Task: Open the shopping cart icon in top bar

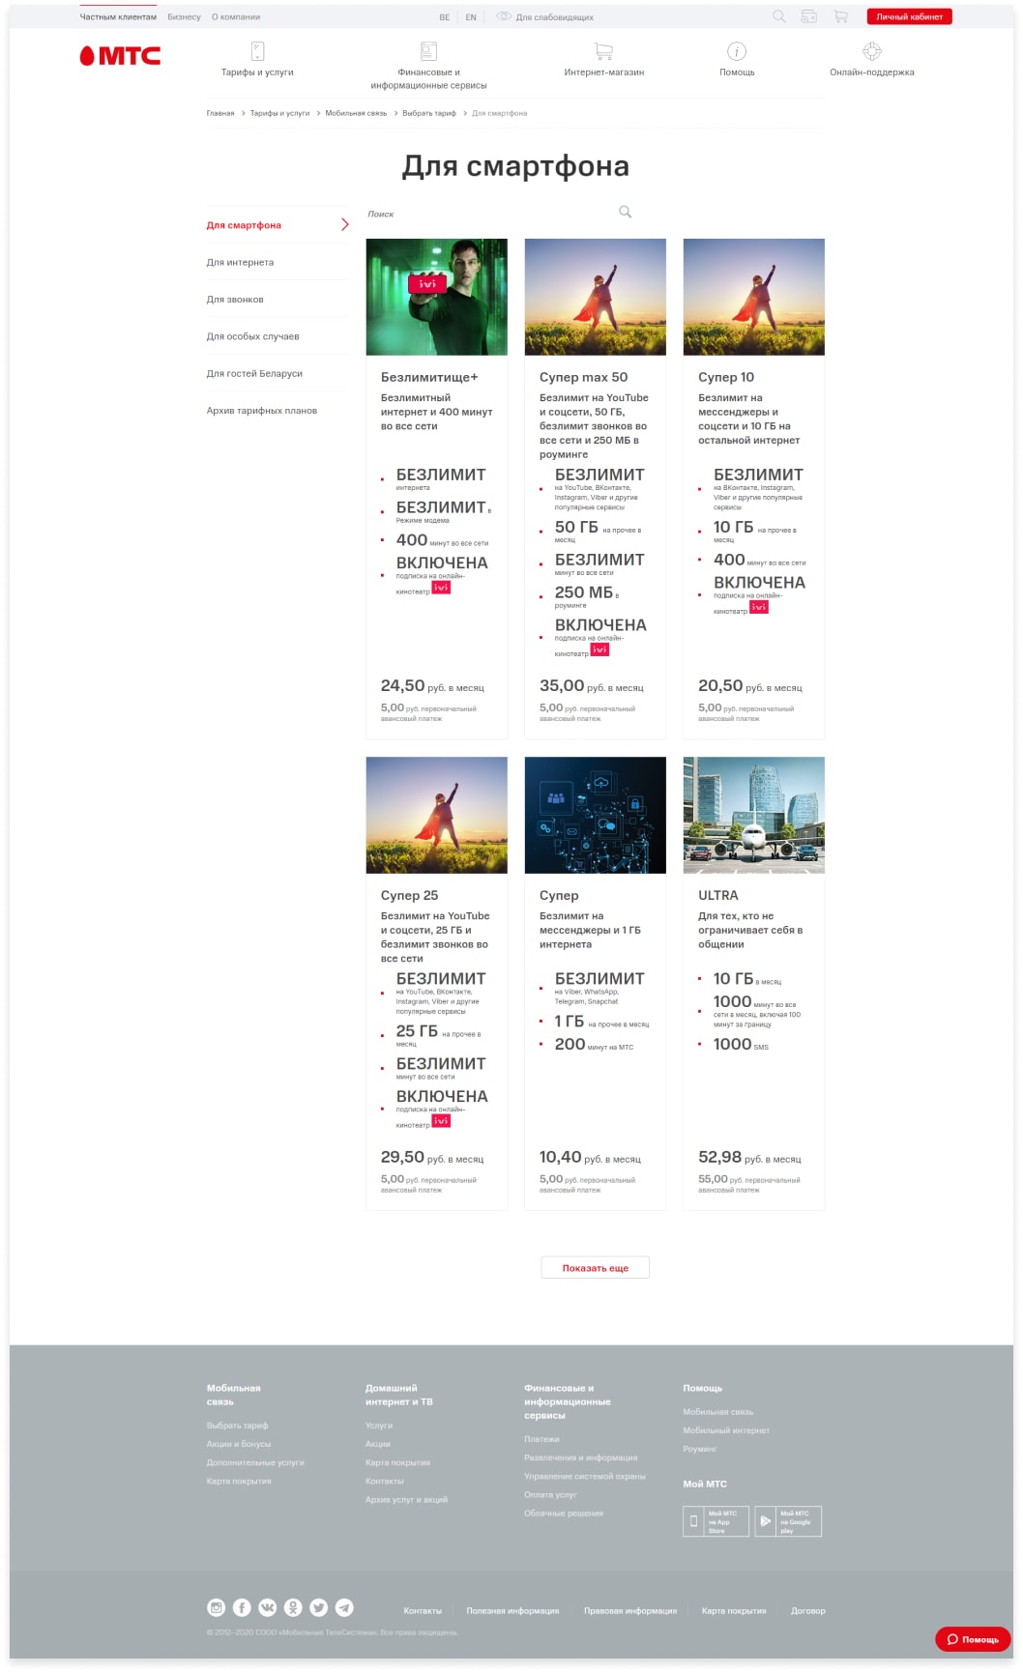Action: [840, 16]
